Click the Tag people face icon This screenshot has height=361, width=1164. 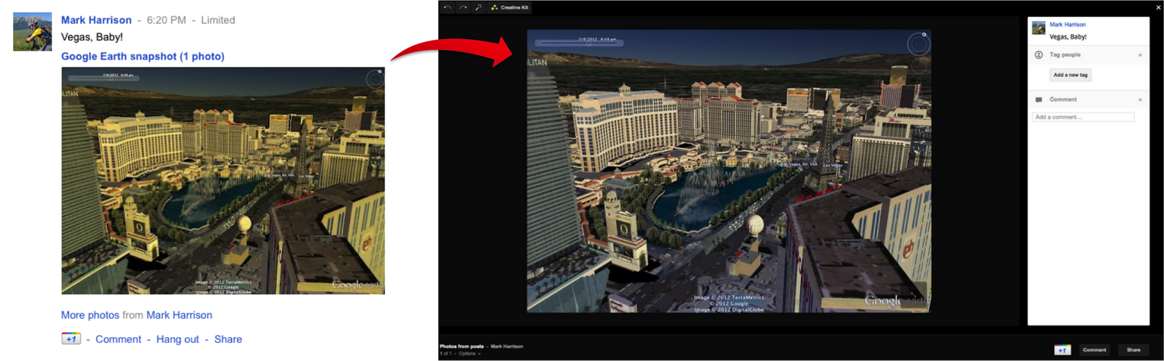coord(1038,54)
